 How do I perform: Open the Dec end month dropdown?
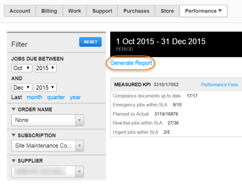pos(22,88)
